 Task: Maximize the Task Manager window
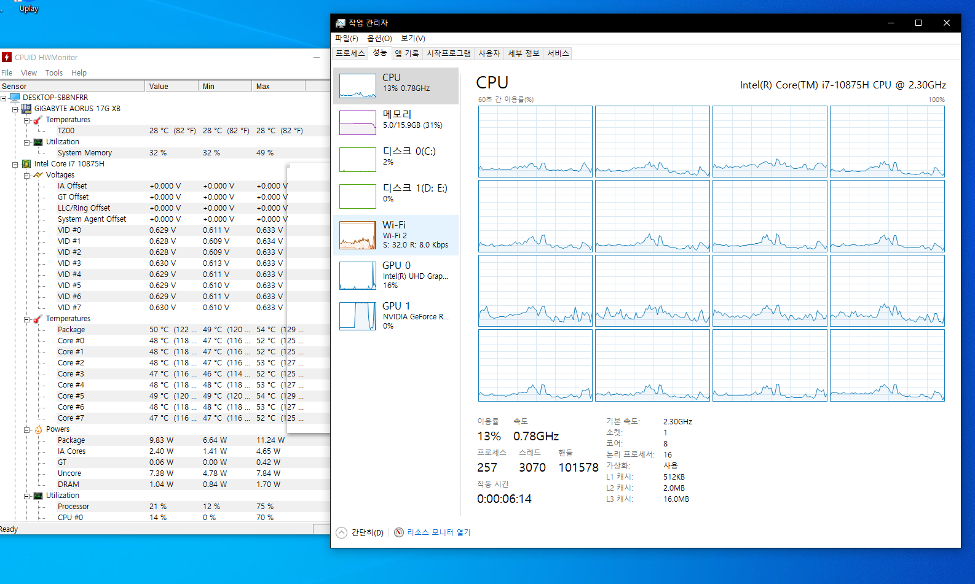(x=918, y=23)
